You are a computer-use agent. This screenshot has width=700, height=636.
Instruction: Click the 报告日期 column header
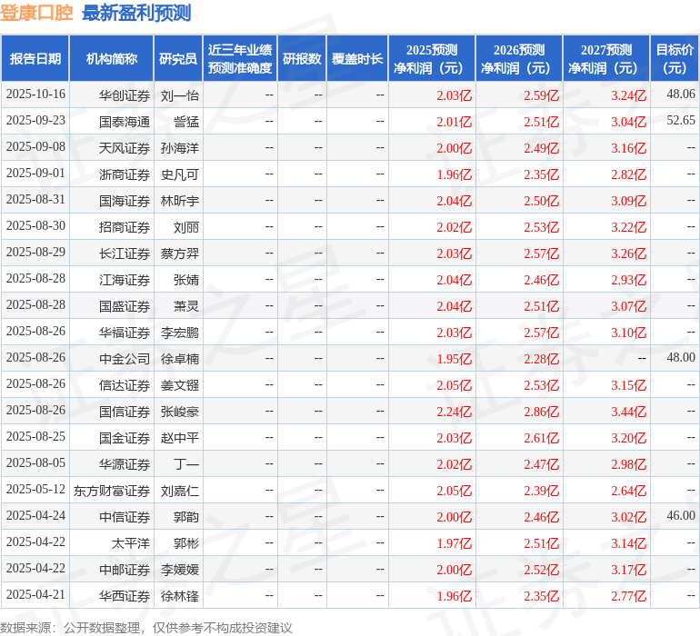(35, 58)
